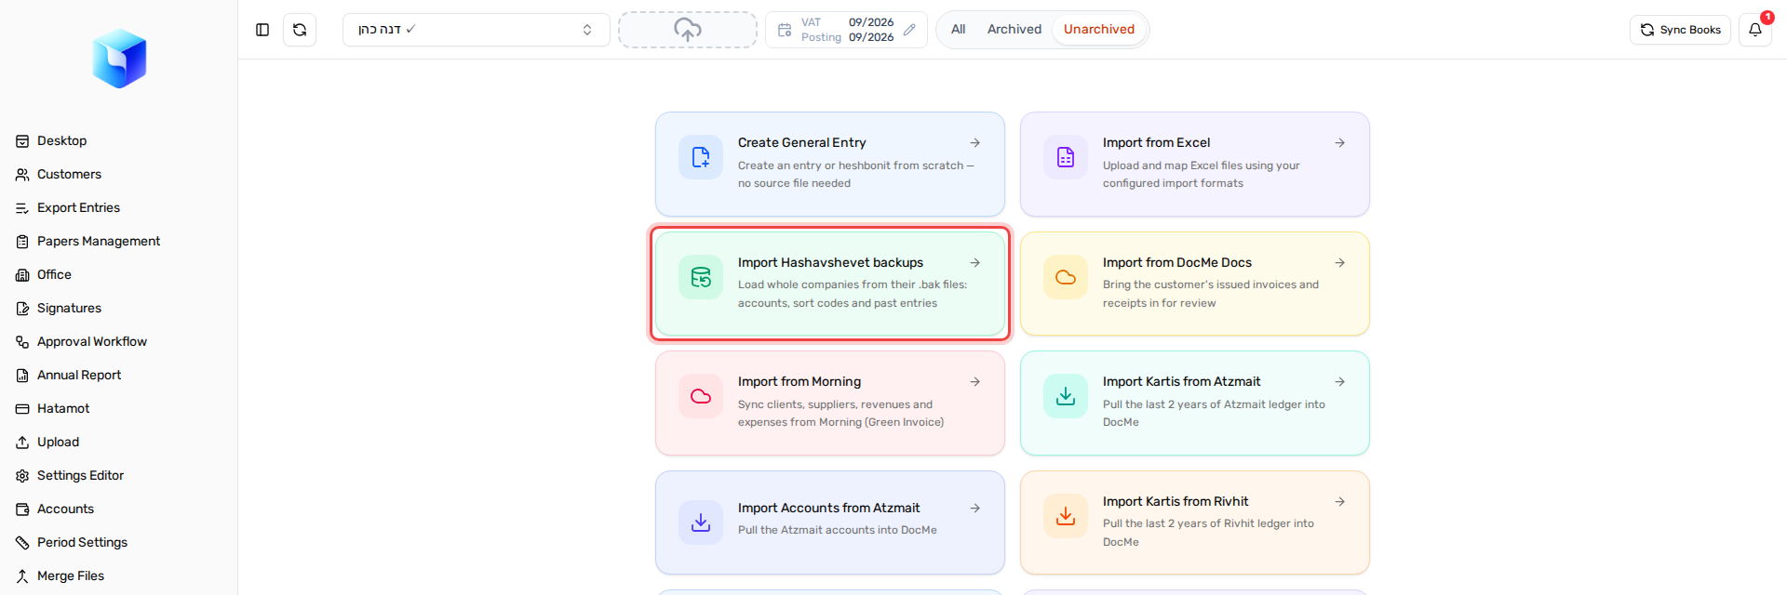Click Accounts from Atzmait download icon
This screenshot has height=595, width=1787.
(701, 522)
